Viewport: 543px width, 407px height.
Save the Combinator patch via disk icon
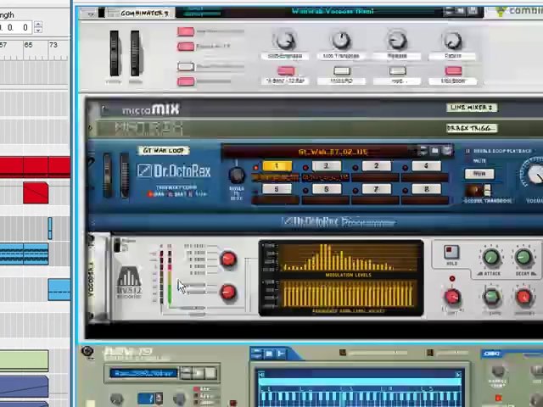(473, 11)
